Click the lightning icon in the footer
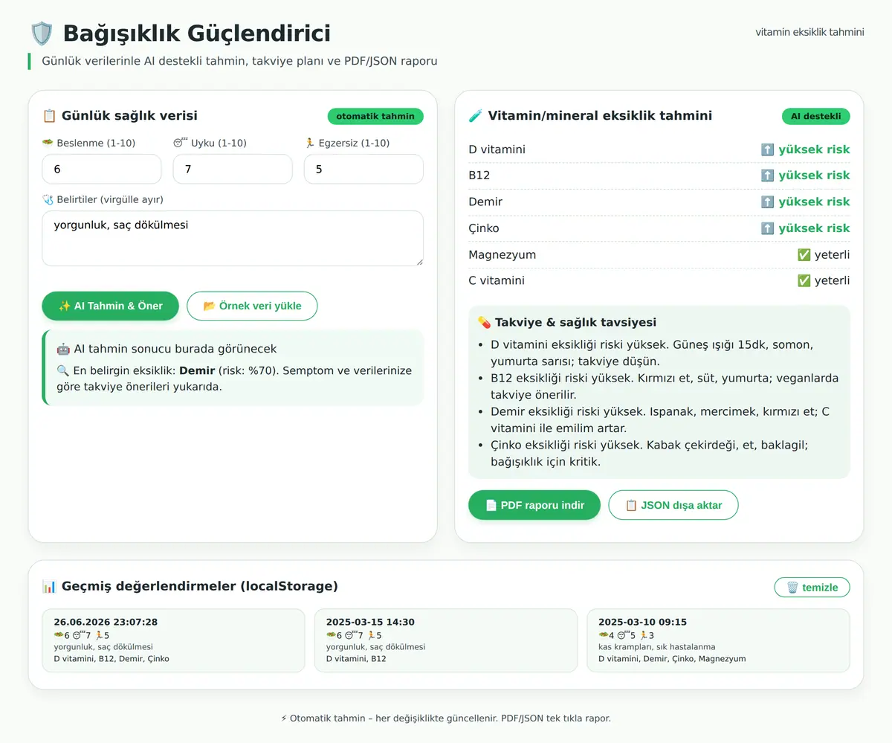Viewport: 892px width, 743px height. pos(284,718)
